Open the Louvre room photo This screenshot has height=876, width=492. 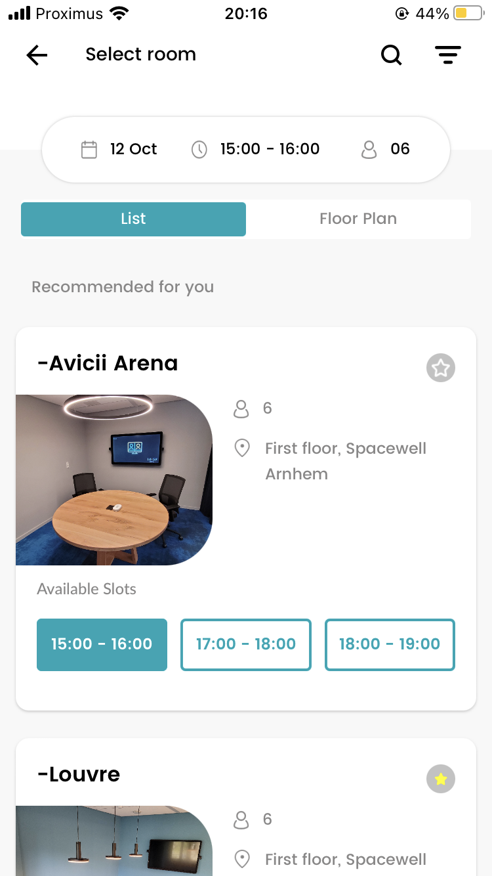point(114,841)
